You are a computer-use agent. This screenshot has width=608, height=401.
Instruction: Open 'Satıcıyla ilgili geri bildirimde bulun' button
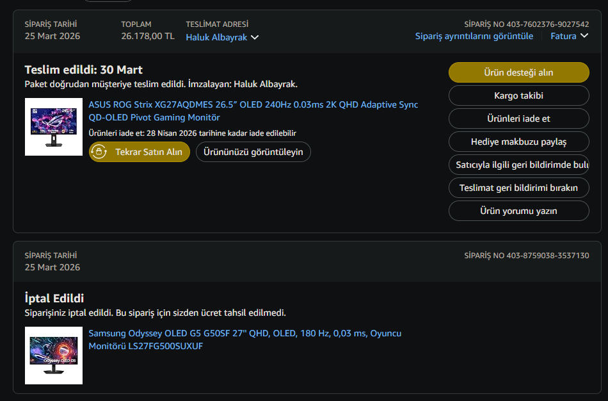(x=519, y=165)
